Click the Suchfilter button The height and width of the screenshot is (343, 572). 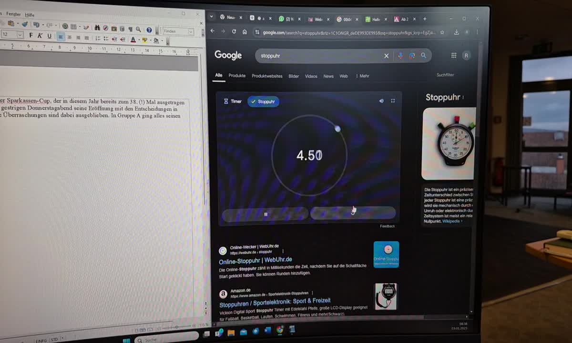tap(445, 75)
